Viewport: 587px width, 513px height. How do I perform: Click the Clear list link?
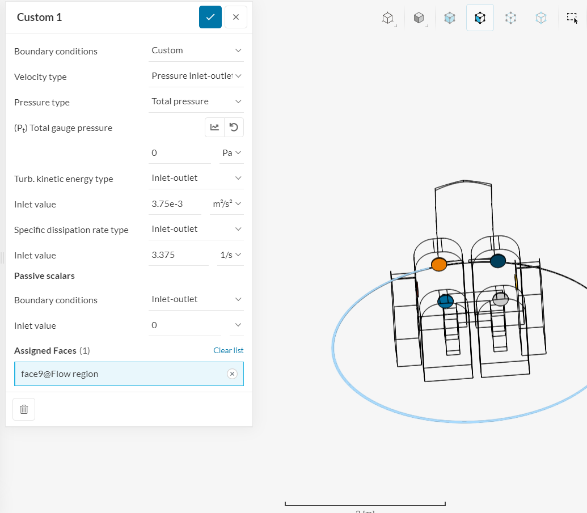[x=229, y=351]
